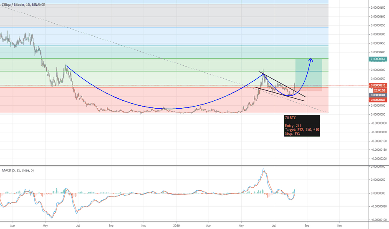Select the lower black wedge trendline

(x=280, y=94)
